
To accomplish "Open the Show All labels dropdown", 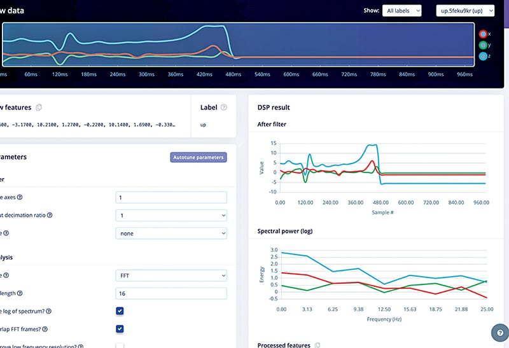I will 401,11.
